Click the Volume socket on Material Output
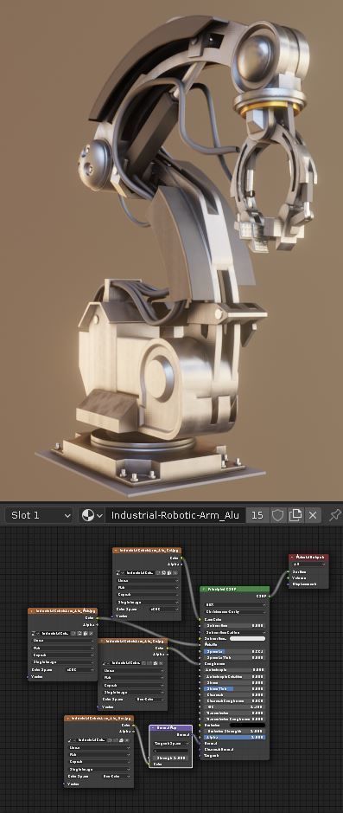 click(x=289, y=577)
